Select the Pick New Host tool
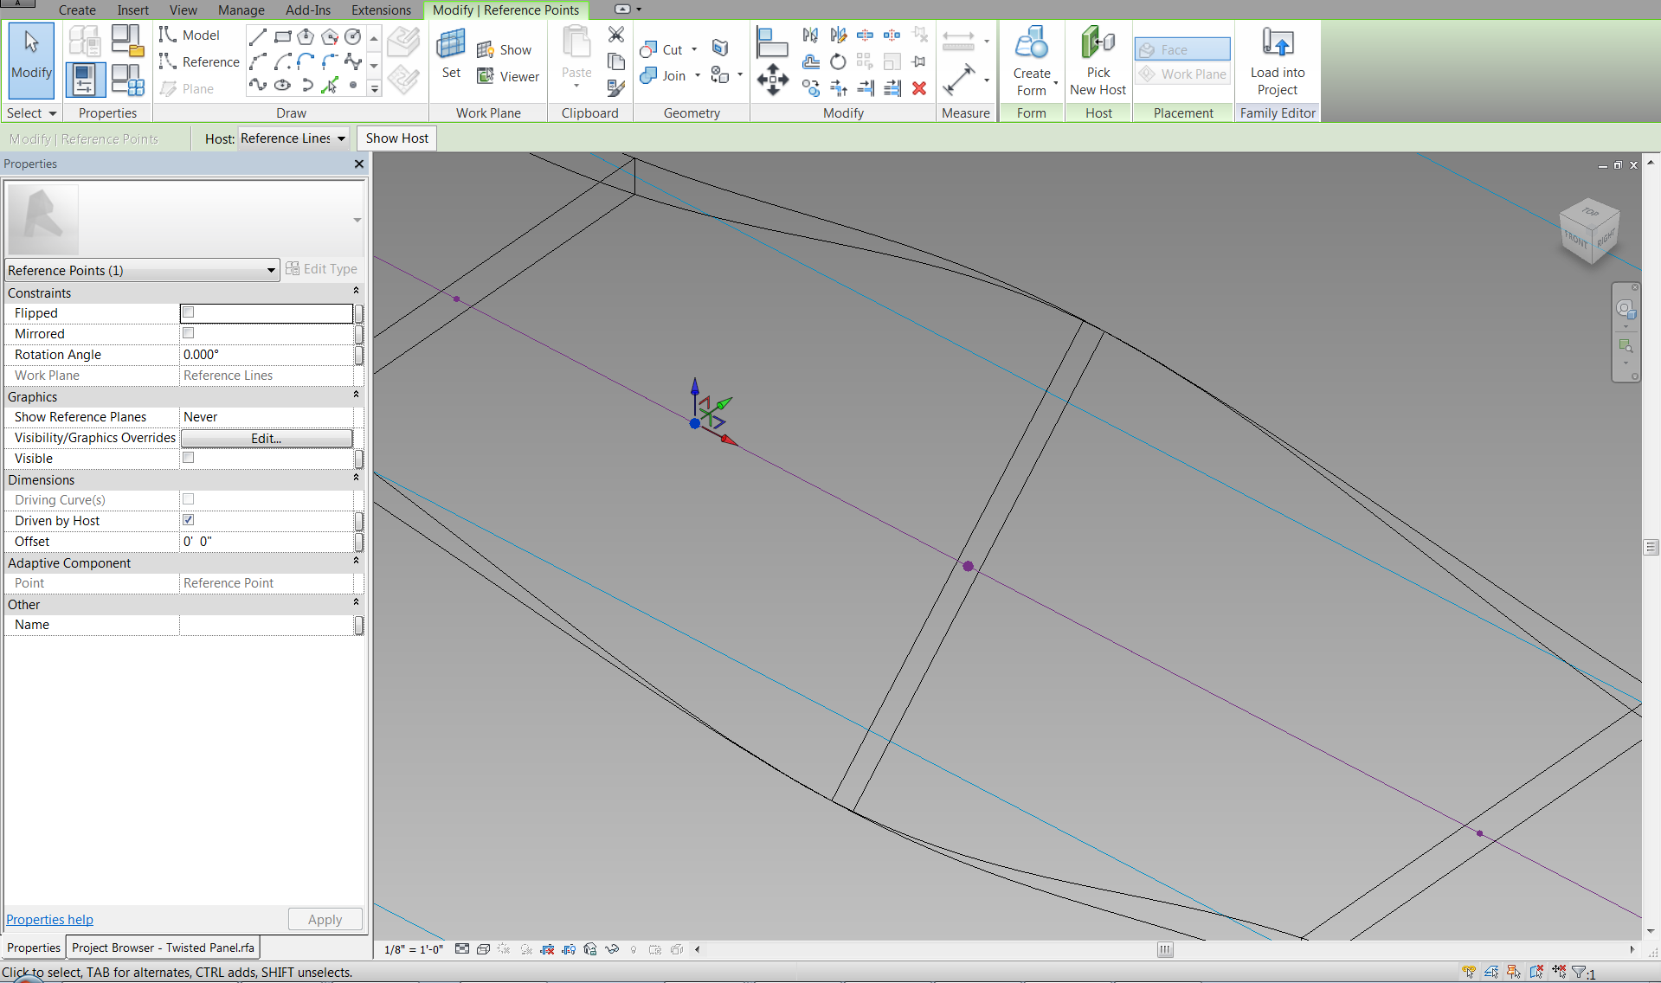1661x983 pixels. pos(1098,43)
